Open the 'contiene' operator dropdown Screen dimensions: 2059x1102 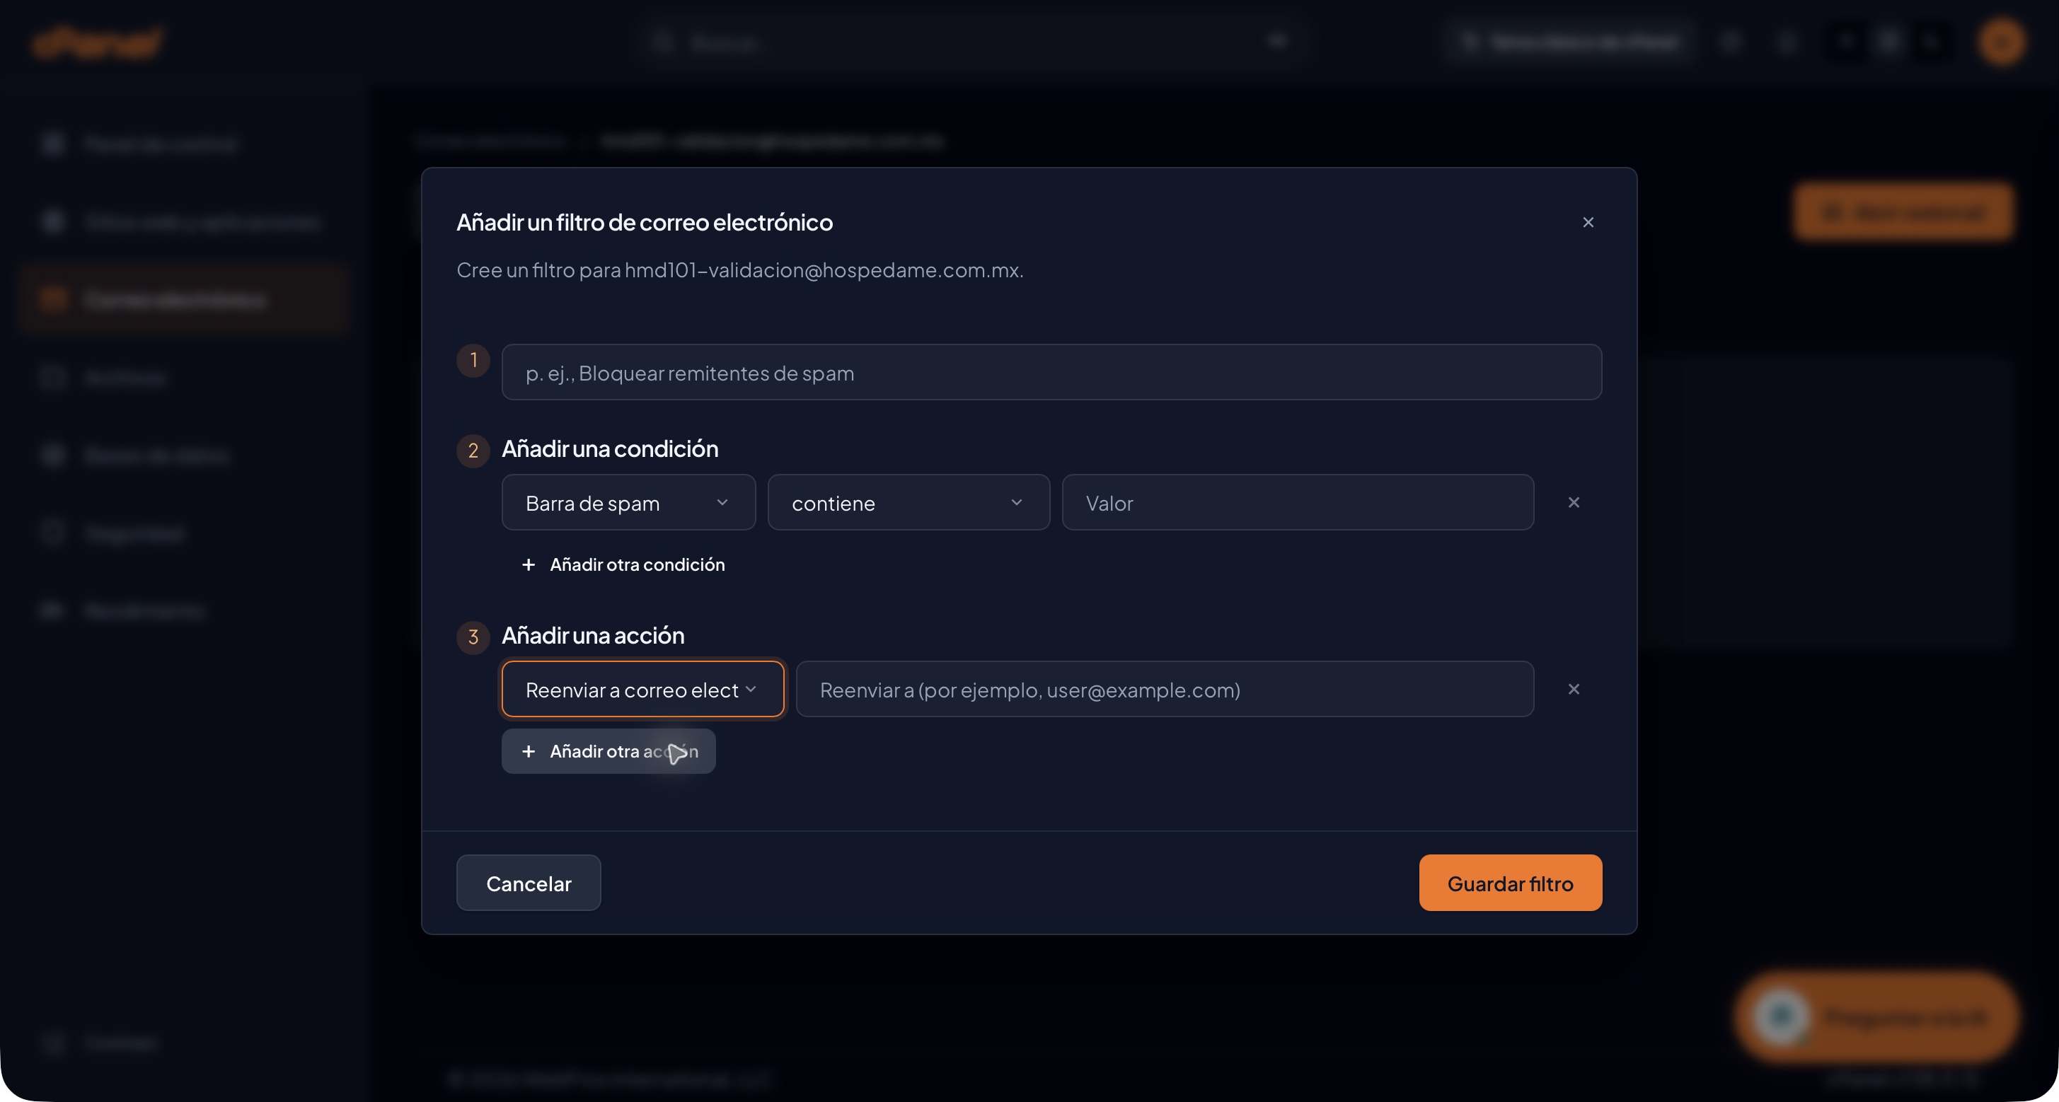908,503
